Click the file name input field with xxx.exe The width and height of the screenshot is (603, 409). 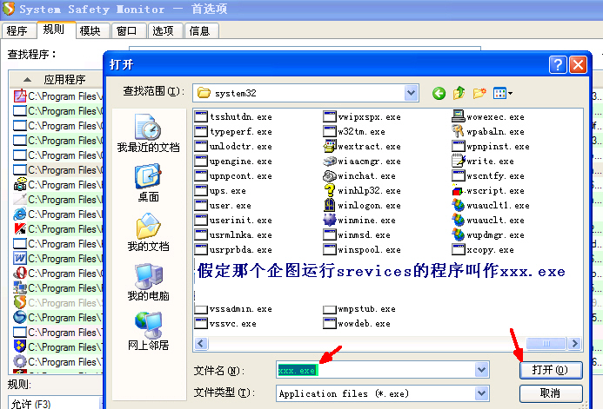377,370
